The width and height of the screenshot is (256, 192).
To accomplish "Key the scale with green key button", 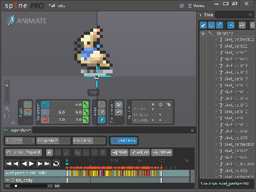I will tap(86, 120).
